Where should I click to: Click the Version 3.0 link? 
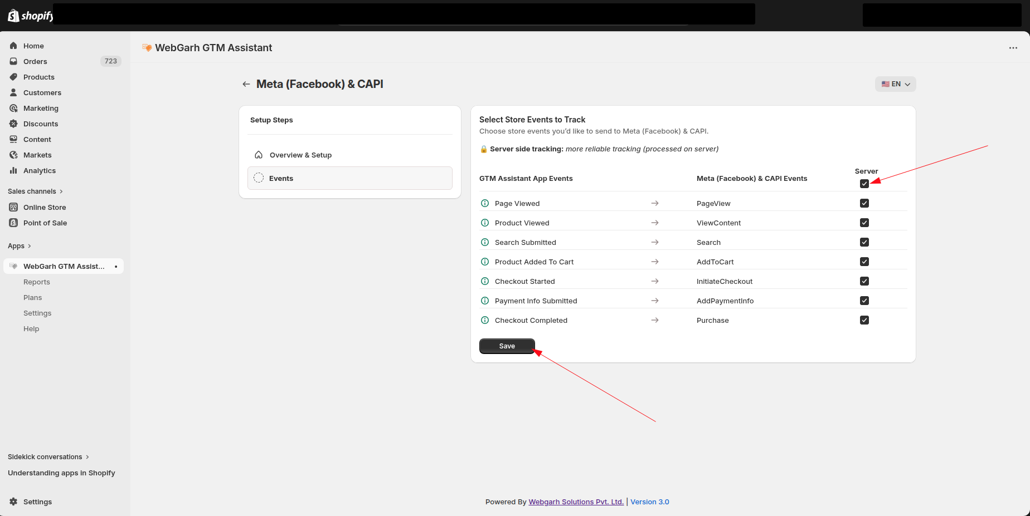[650, 502]
